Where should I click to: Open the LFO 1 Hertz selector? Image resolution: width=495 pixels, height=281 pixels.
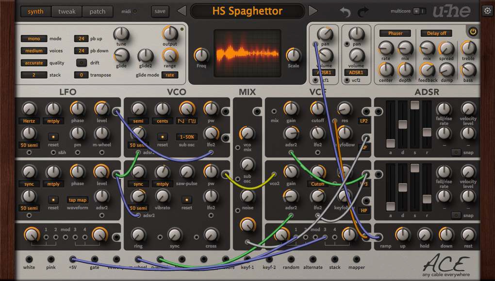[x=29, y=121]
